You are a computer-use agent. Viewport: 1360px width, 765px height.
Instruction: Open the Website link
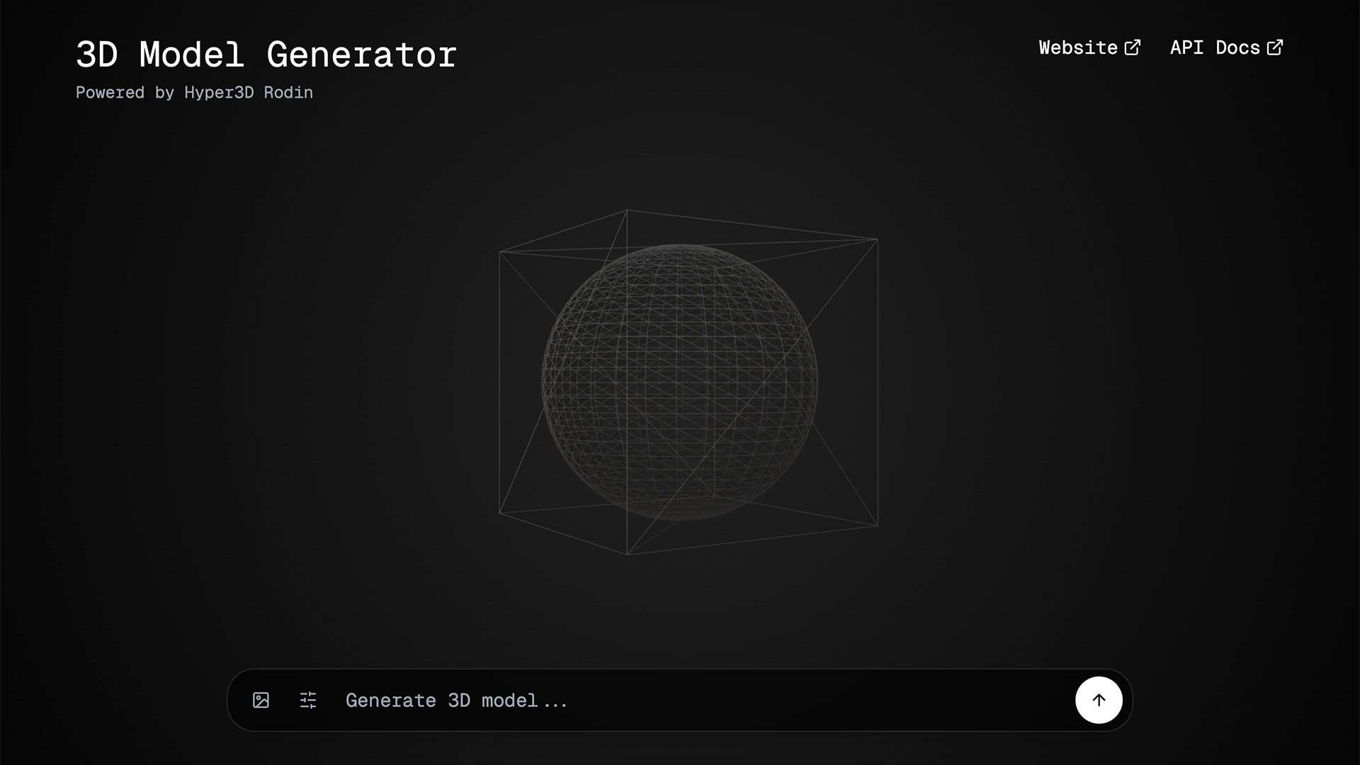point(1077,47)
